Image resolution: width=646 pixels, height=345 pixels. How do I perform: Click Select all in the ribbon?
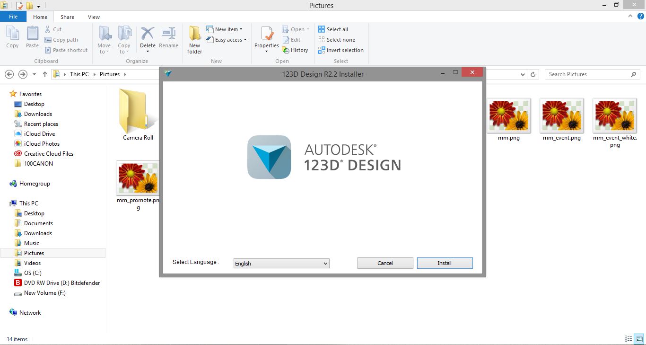point(333,29)
